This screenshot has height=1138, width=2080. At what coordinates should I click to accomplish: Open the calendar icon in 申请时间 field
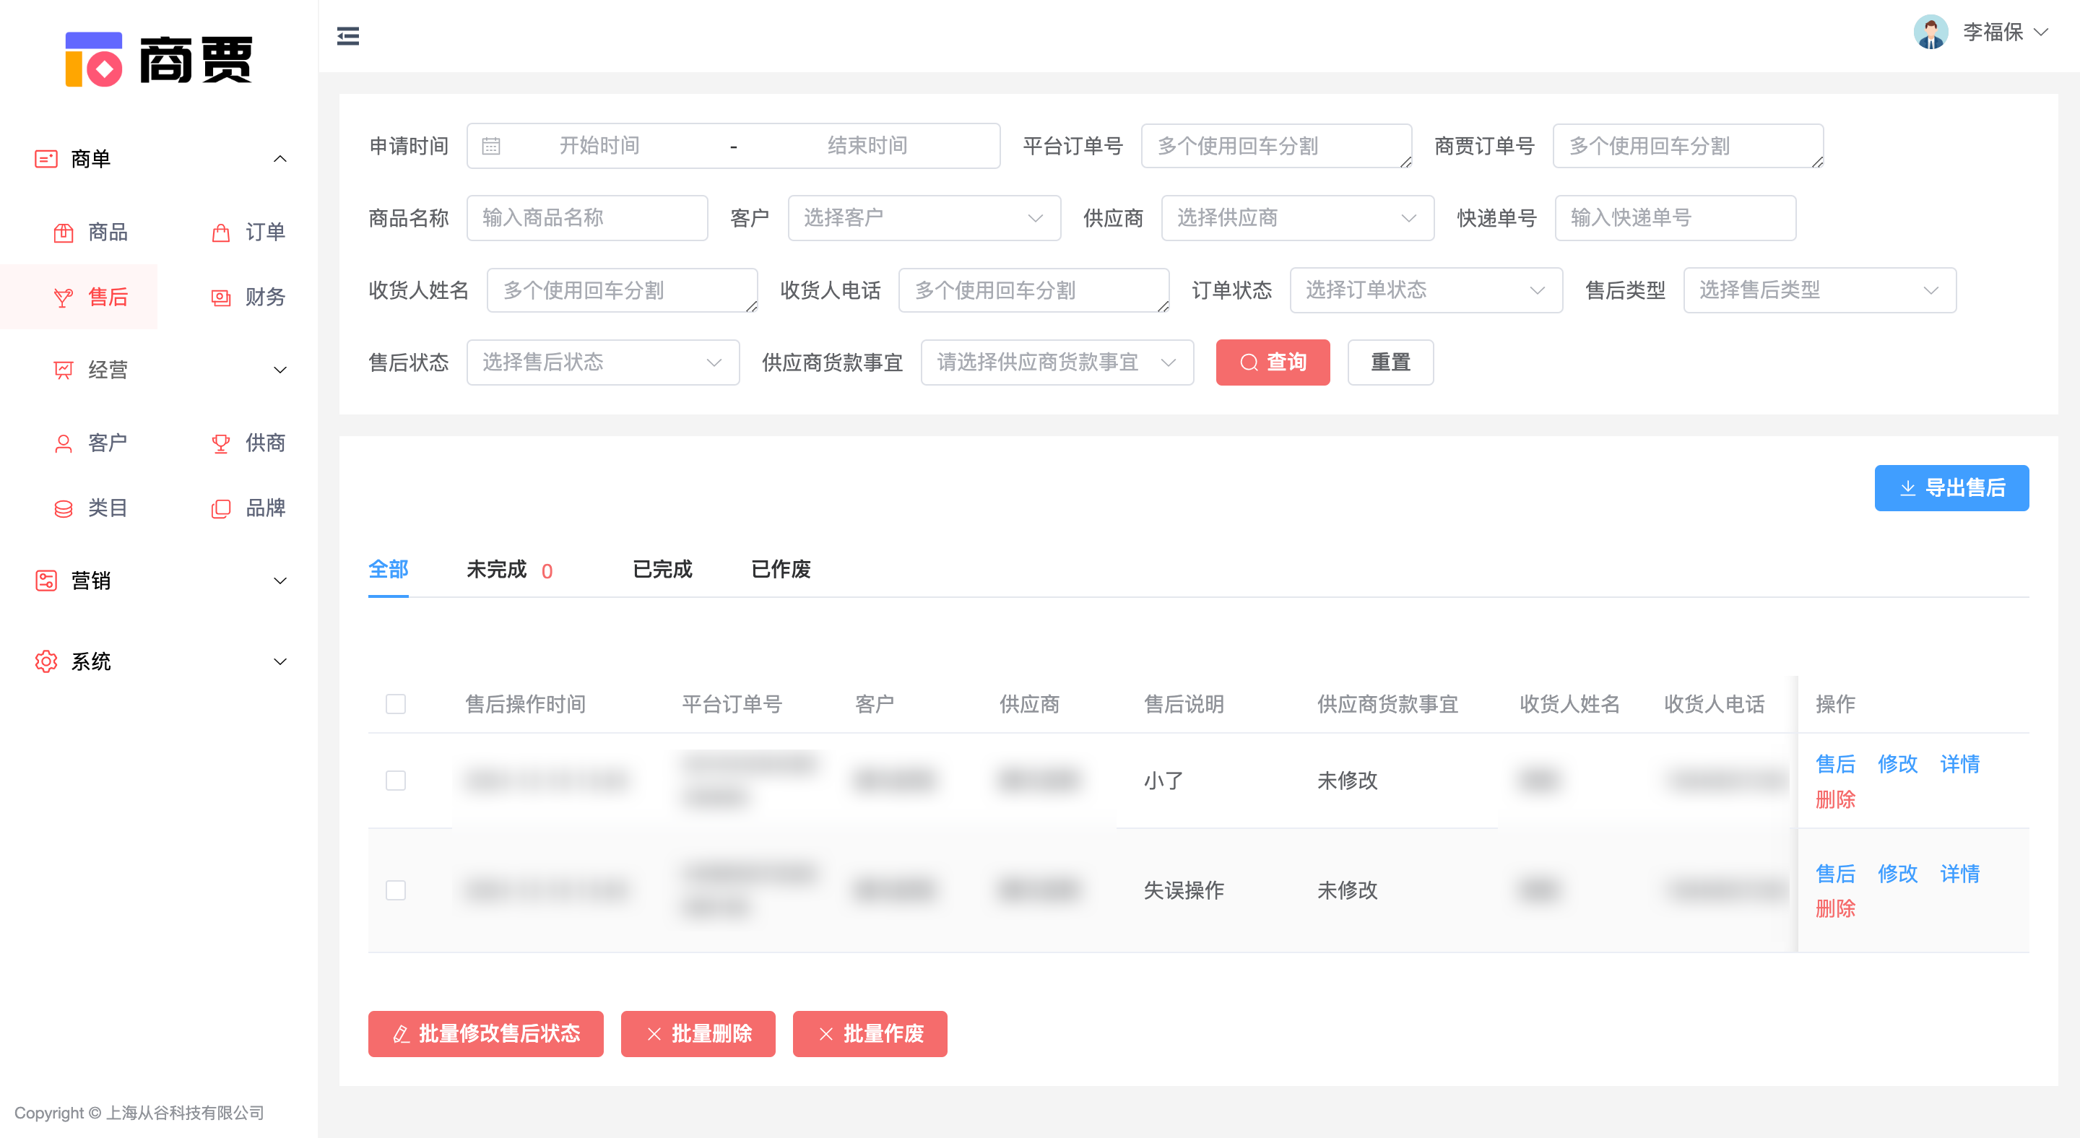[492, 145]
